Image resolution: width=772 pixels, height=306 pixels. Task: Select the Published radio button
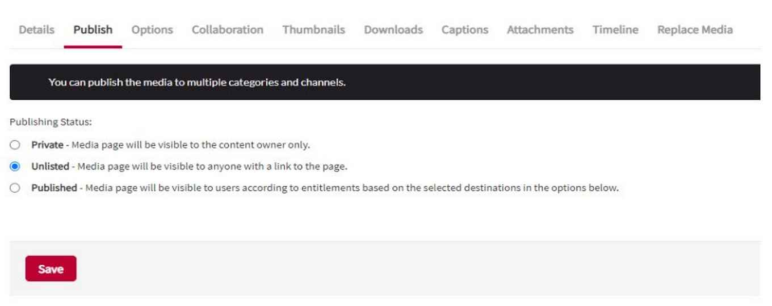pyautogui.click(x=15, y=188)
